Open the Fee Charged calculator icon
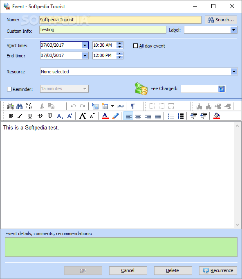Image resolution: width=242 pixels, height=279 pixels. pos(222,89)
